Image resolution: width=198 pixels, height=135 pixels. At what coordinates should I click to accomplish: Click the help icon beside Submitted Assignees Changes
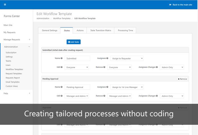tap(157, 67)
